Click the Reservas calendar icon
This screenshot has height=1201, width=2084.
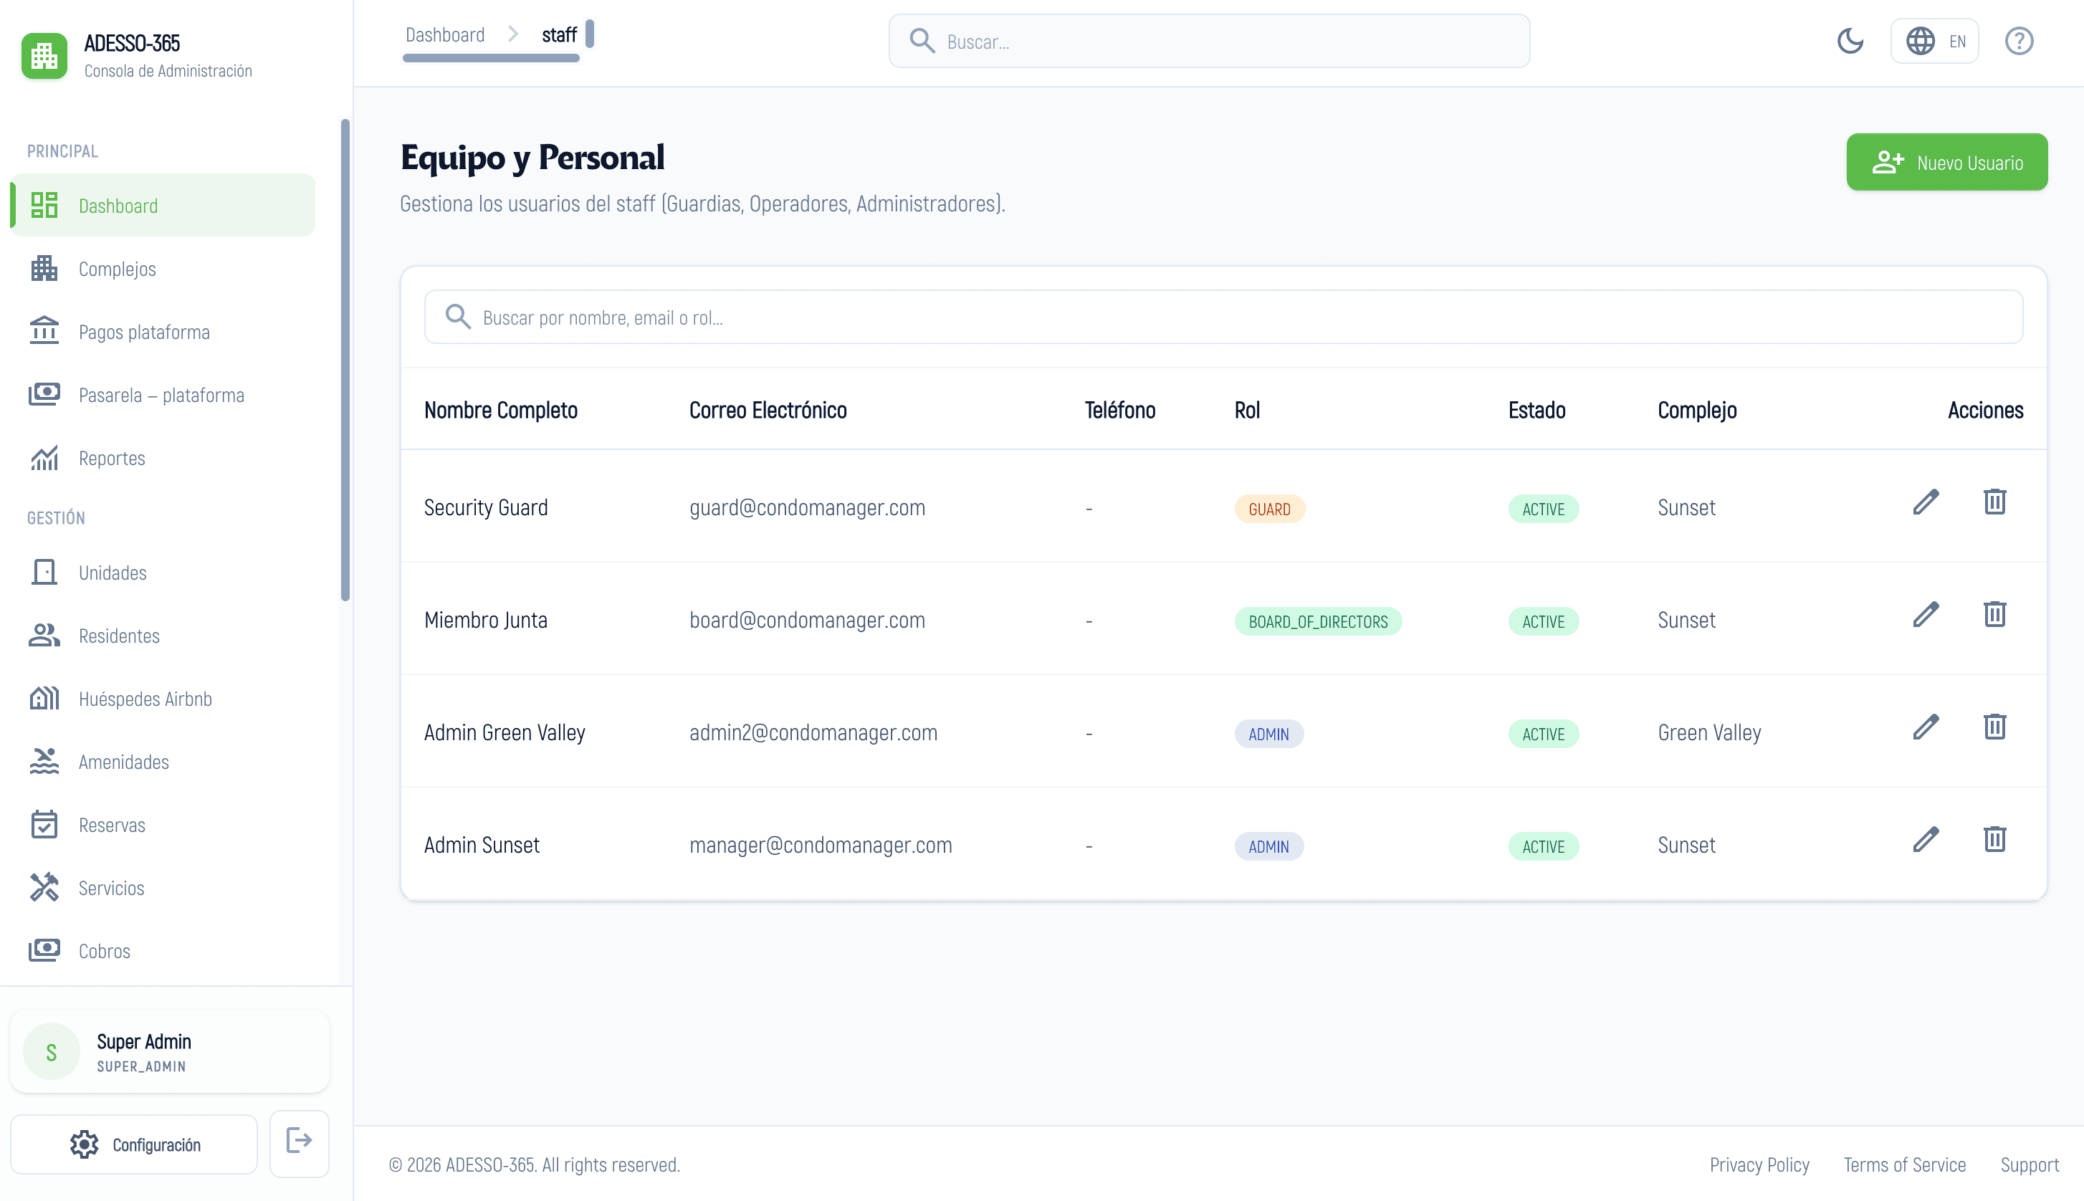tap(44, 825)
